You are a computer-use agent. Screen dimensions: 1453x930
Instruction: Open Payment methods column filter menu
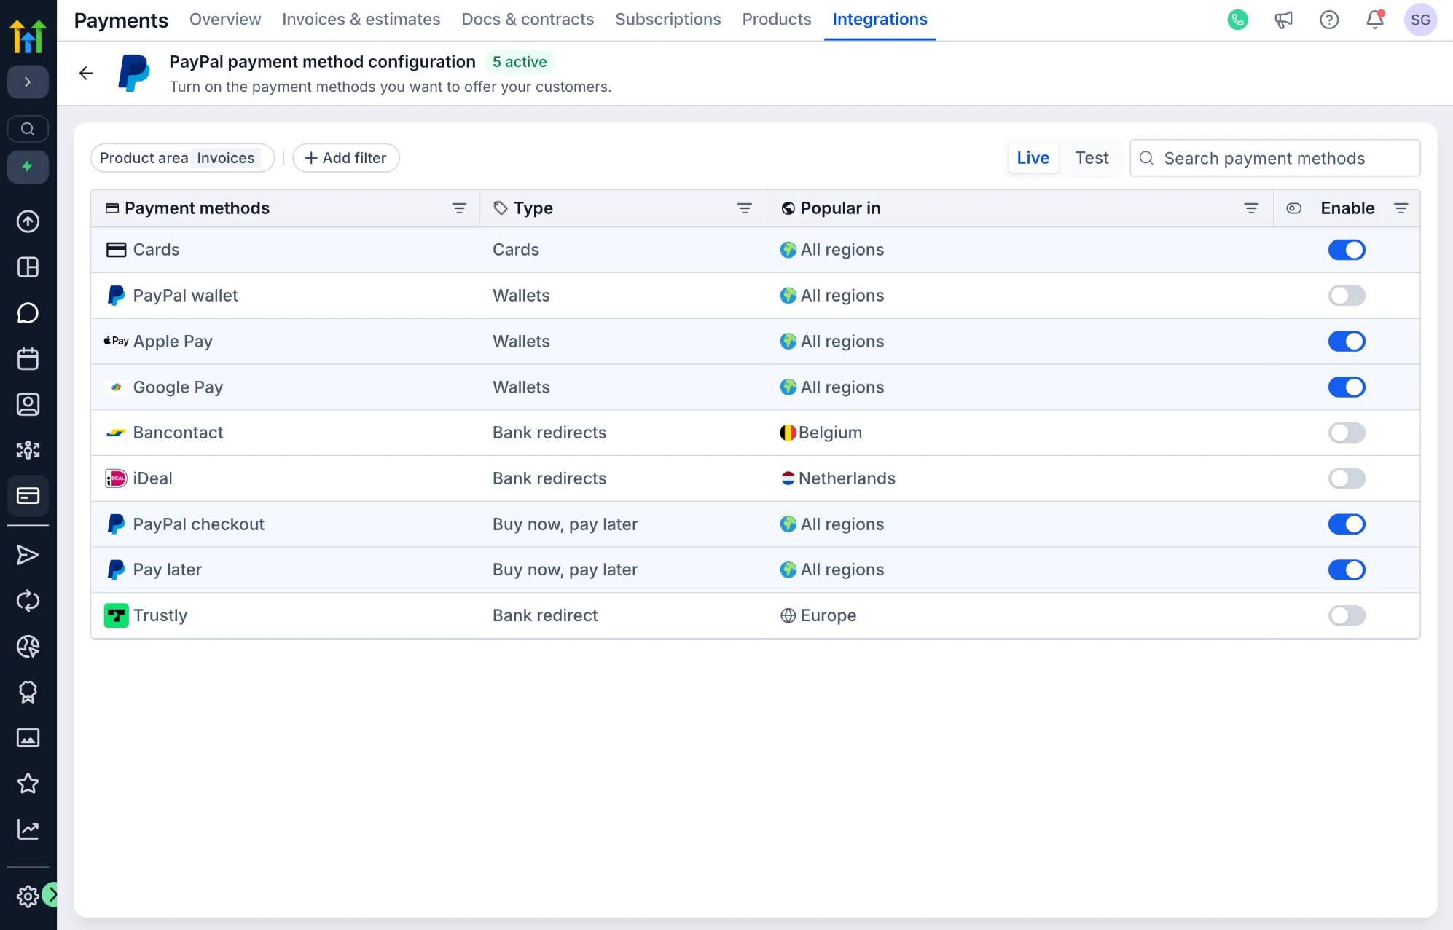pos(459,208)
